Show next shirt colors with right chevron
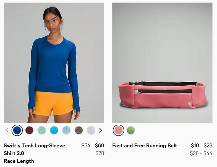217x167 pixels. click(100, 130)
